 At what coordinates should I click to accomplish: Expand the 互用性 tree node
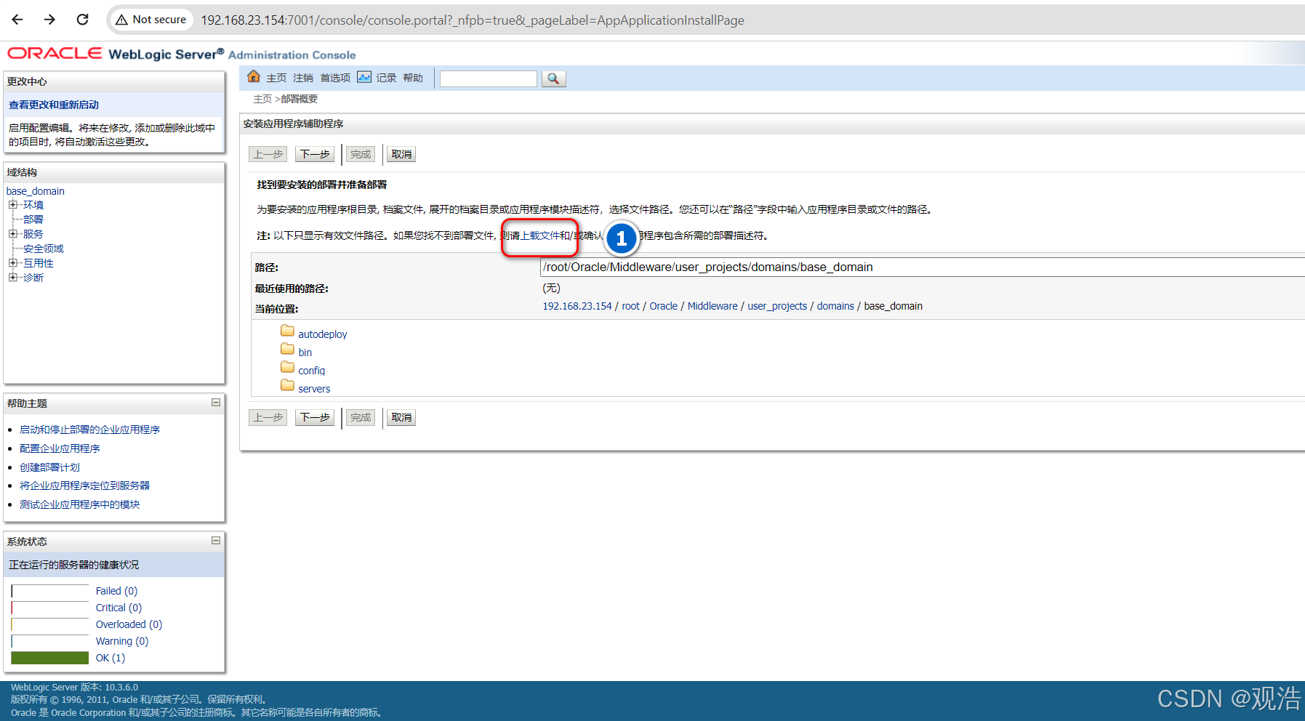point(13,263)
